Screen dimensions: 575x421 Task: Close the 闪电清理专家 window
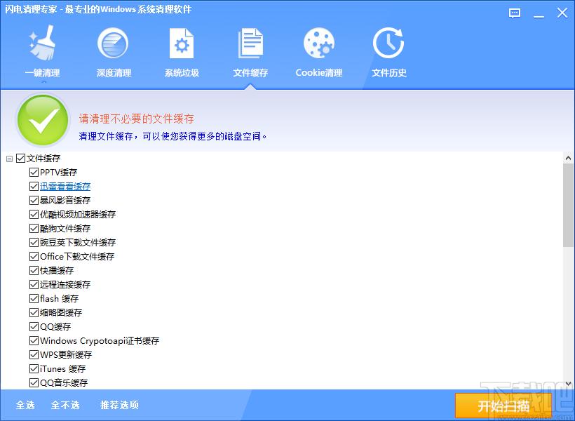pyautogui.click(x=562, y=13)
